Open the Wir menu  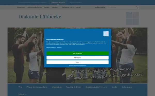coord(20,87)
